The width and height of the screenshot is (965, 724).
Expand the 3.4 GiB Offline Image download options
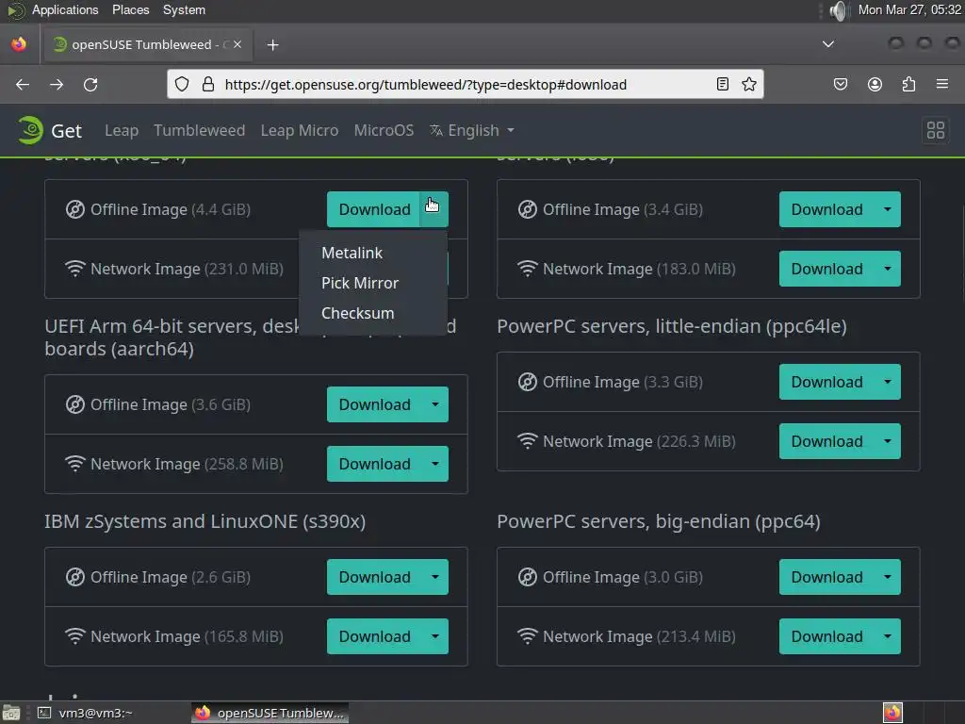point(888,209)
